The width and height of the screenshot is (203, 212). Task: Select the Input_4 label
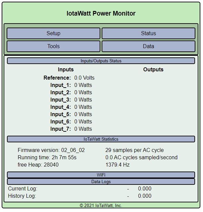click(61, 107)
